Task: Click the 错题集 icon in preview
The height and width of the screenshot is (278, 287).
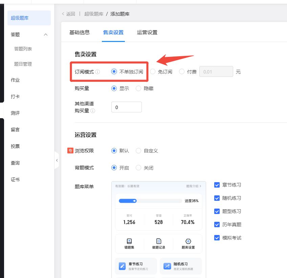Action: (129, 241)
